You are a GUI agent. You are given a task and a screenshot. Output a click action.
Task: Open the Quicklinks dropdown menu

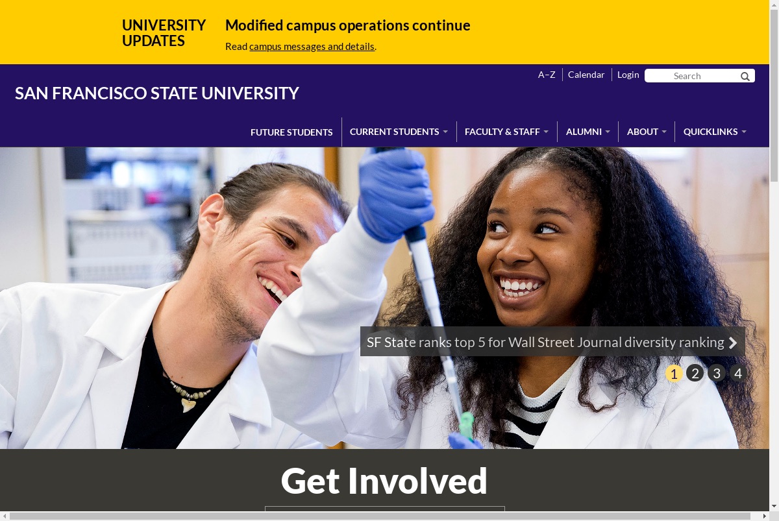pos(715,132)
